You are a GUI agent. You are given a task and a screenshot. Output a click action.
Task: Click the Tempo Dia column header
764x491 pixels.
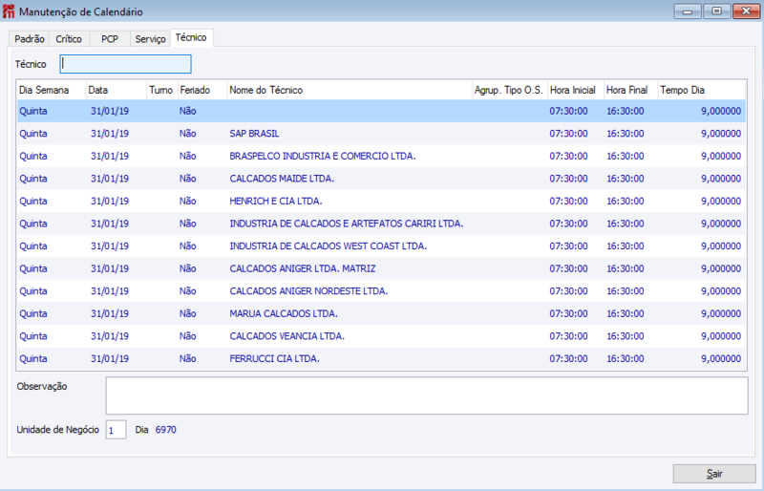click(702, 90)
